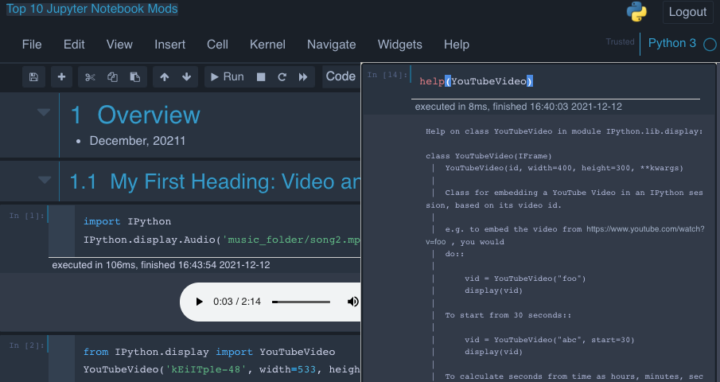720x382 pixels.
Task: Collapse the 1 Overview heading section
Action: [44, 112]
